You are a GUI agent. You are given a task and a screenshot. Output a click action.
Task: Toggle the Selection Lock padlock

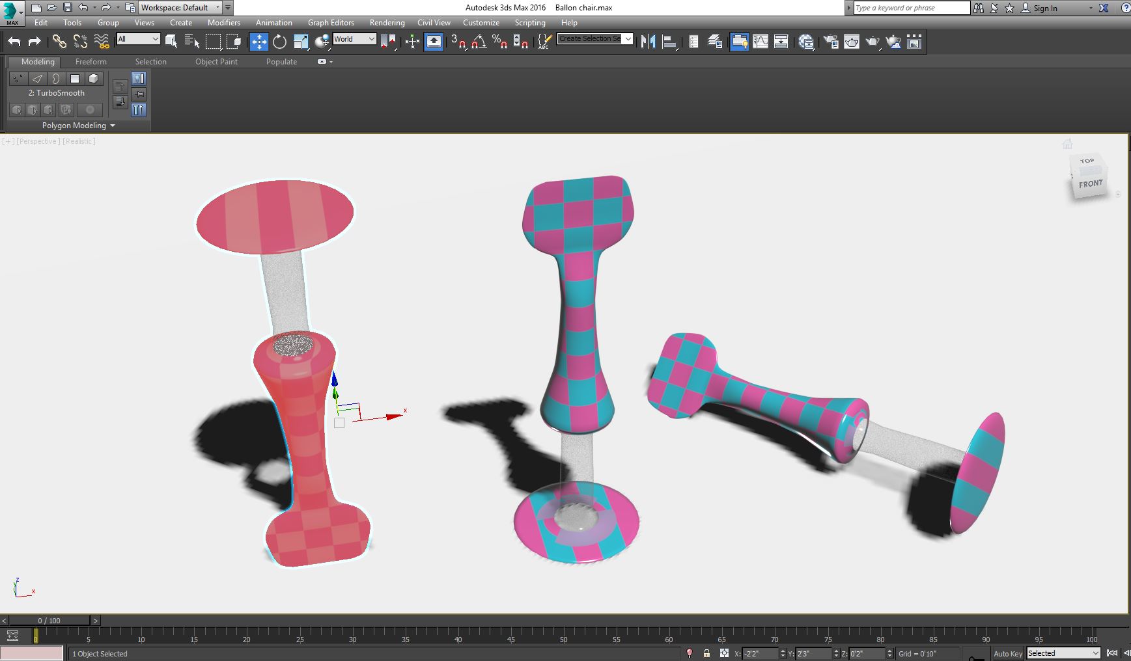(706, 653)
